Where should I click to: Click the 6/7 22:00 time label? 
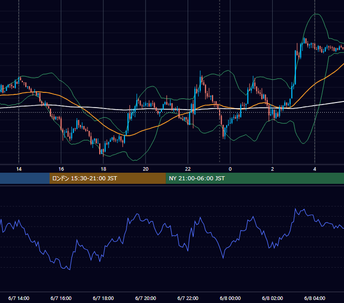coord(188,298)
